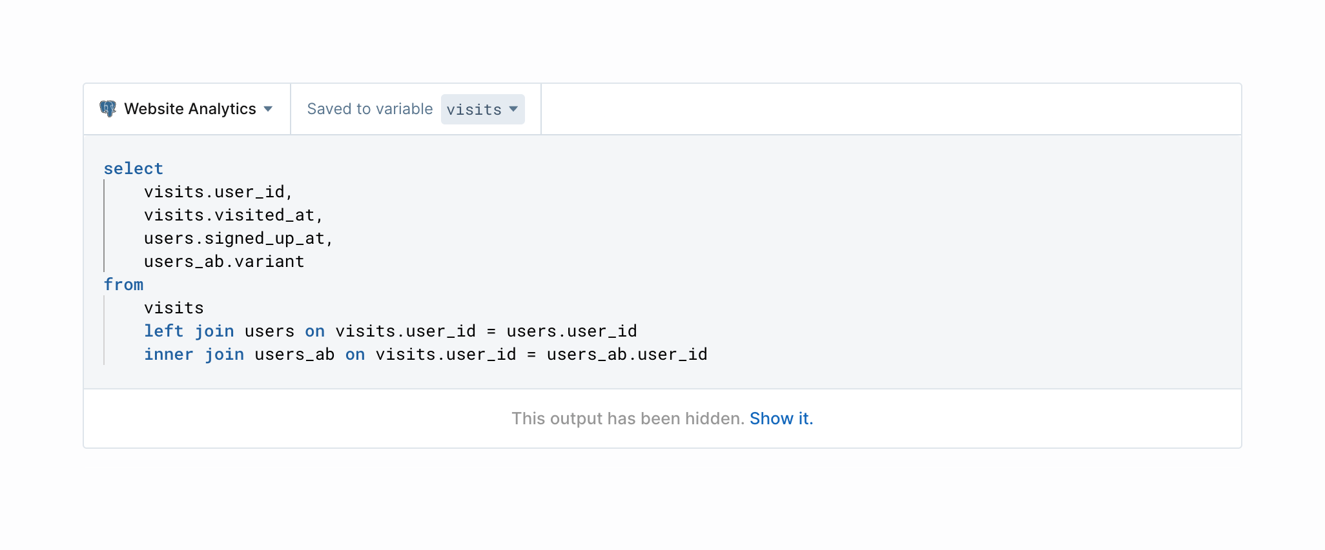Click the 'visits.user_id,' line in the query

(x=218, y=192)
